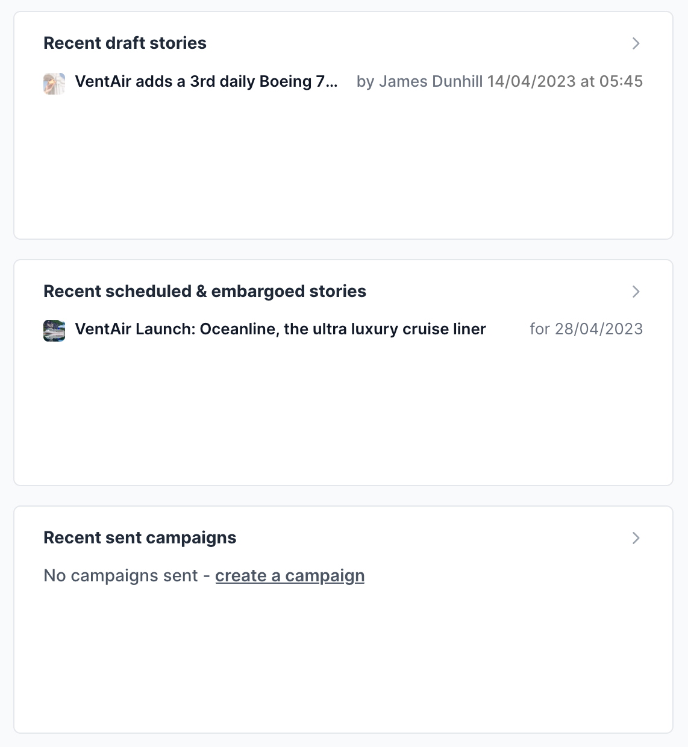
Task: Click the draft timestamp 14/04/2023 at 05:45
Action: pos(565,81)
